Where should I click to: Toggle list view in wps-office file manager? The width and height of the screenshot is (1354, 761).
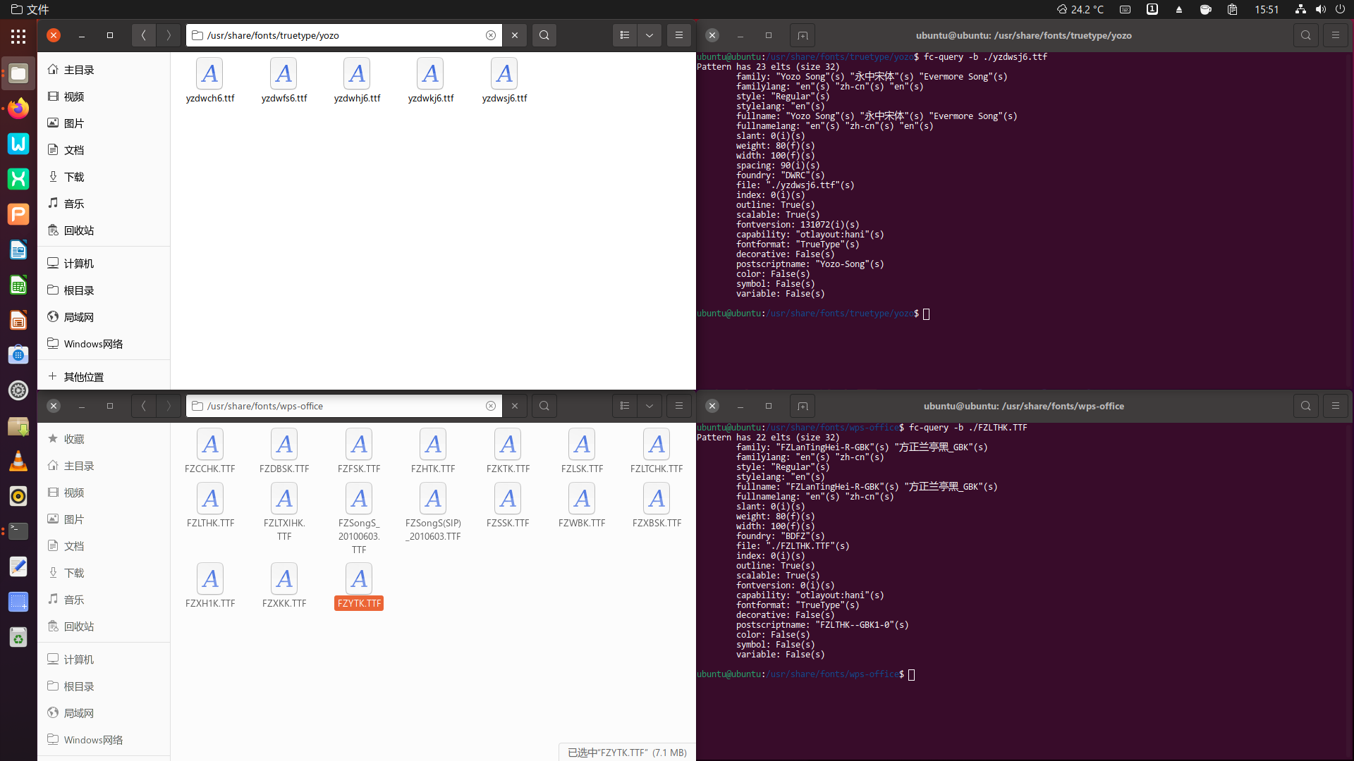tap(625, 406)
